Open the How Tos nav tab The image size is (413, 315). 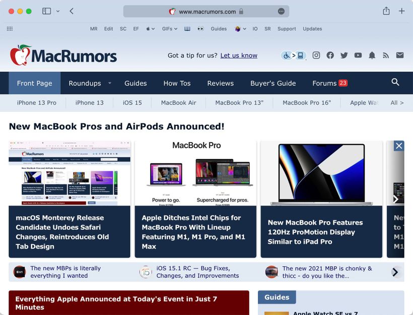pos(177,83)
